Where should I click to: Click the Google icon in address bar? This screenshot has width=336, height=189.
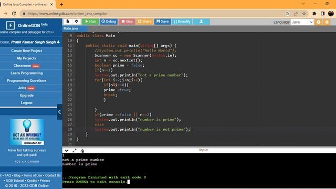coord(288,14)
